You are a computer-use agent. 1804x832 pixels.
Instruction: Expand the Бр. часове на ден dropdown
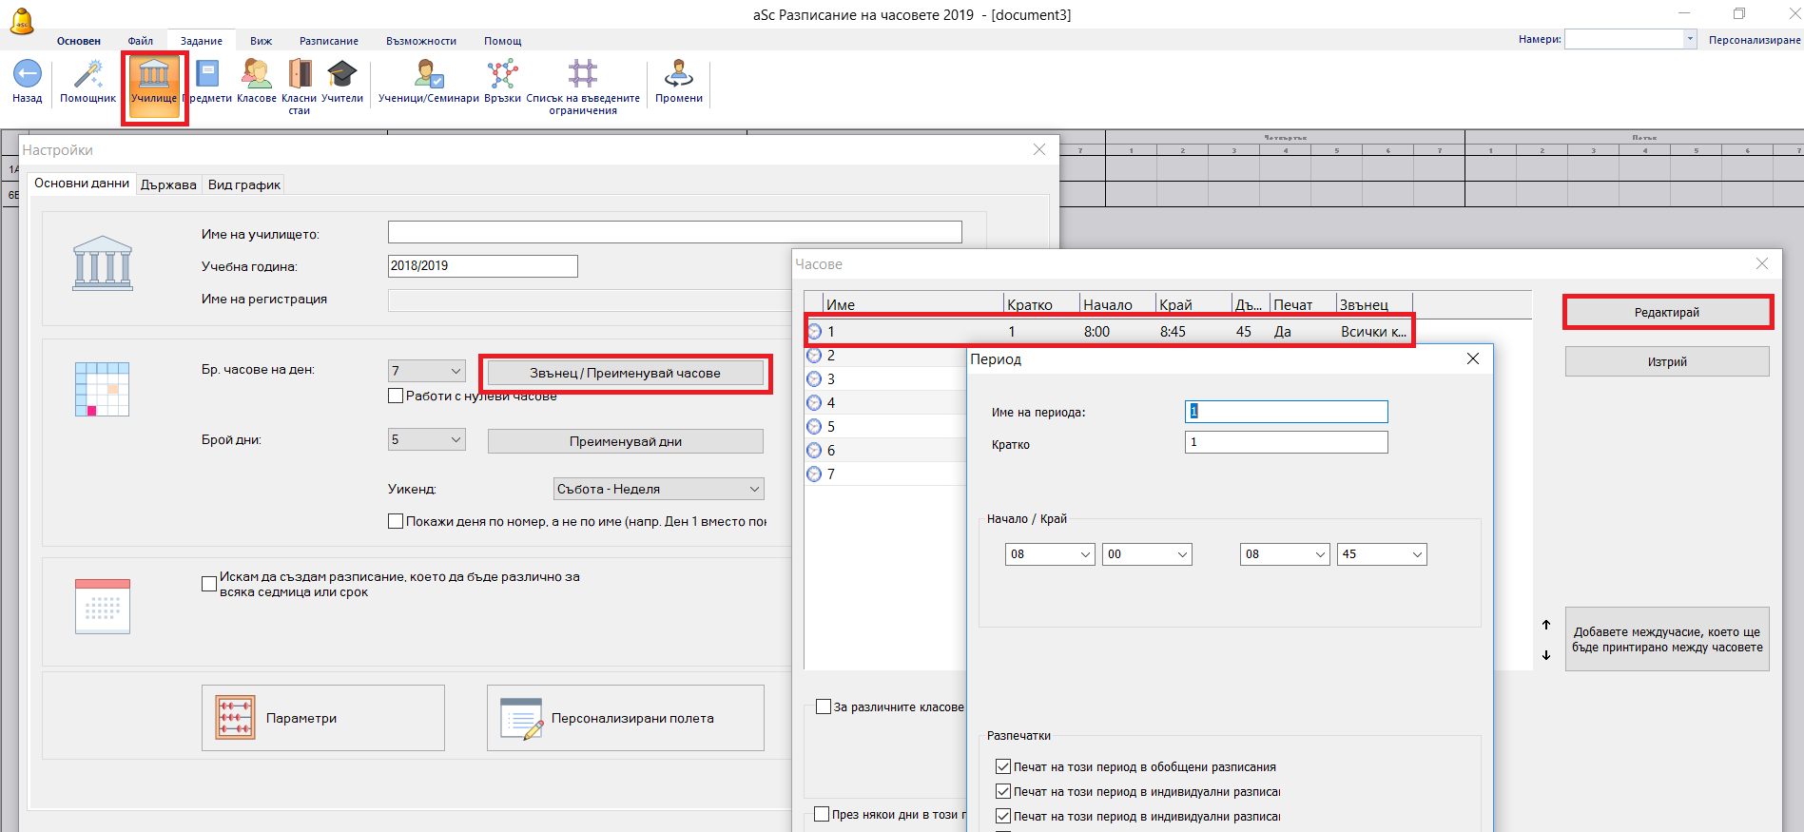(x=456, y=371)
